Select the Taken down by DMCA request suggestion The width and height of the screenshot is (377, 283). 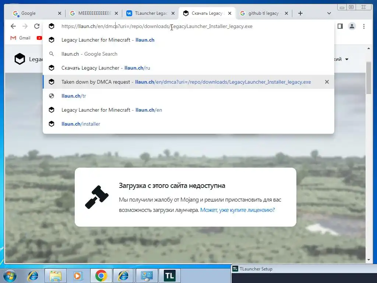click(x=188, y=82)
